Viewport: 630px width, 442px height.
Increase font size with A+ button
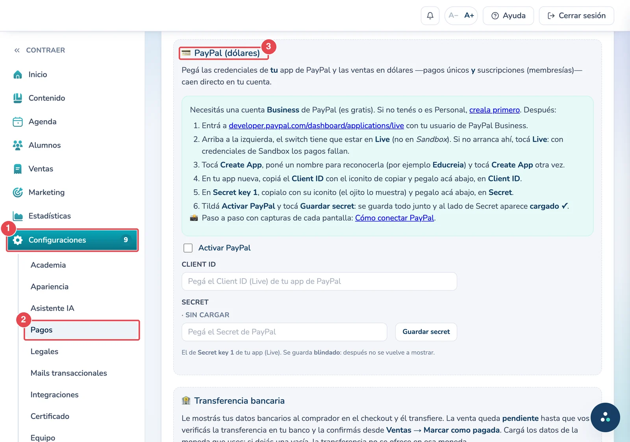[469, 16]
